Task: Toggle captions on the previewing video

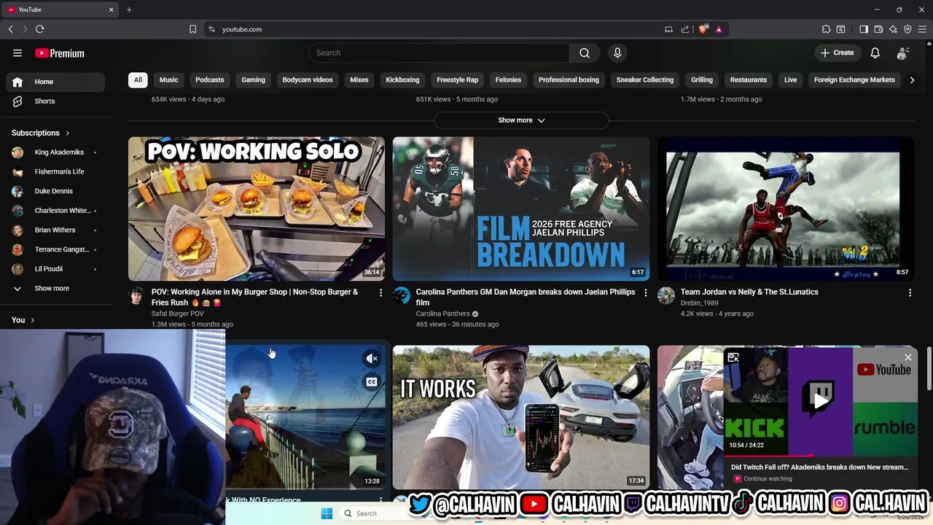Action: point(372,382)
